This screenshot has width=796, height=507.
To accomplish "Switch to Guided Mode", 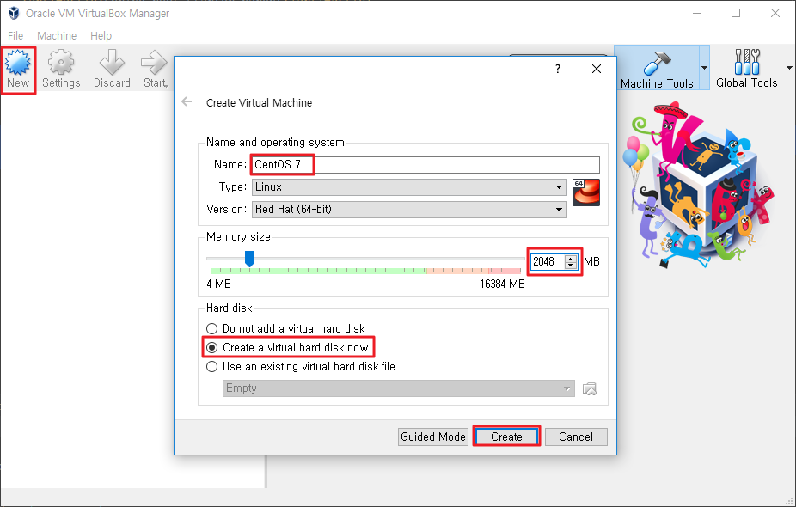I will tap(433, 437).
